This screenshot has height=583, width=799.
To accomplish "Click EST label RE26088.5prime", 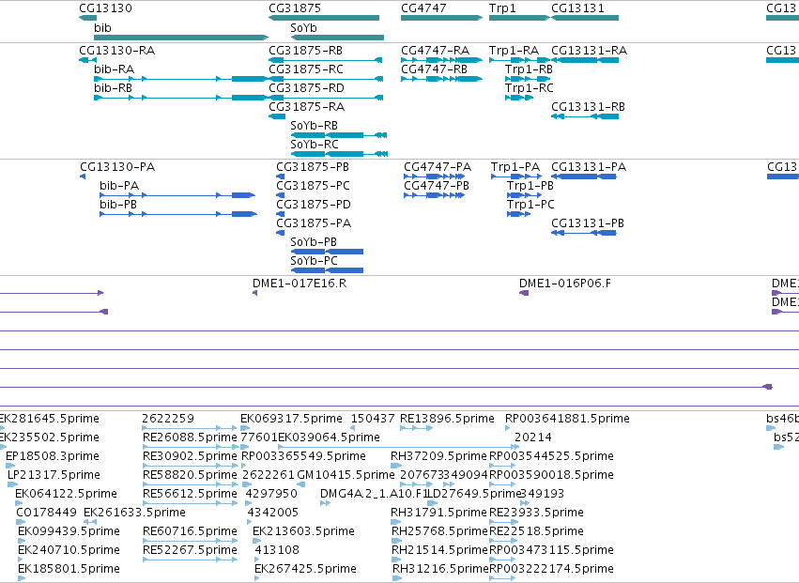I will point(190,437).
